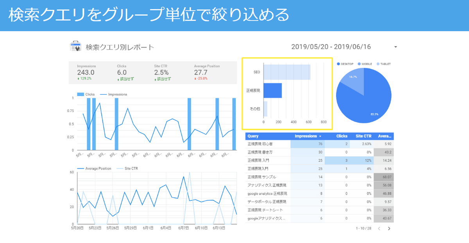Click the 検索クエリ別レポート report title
Viewport: 469px width, 243px height.
[x=120, y=47]
